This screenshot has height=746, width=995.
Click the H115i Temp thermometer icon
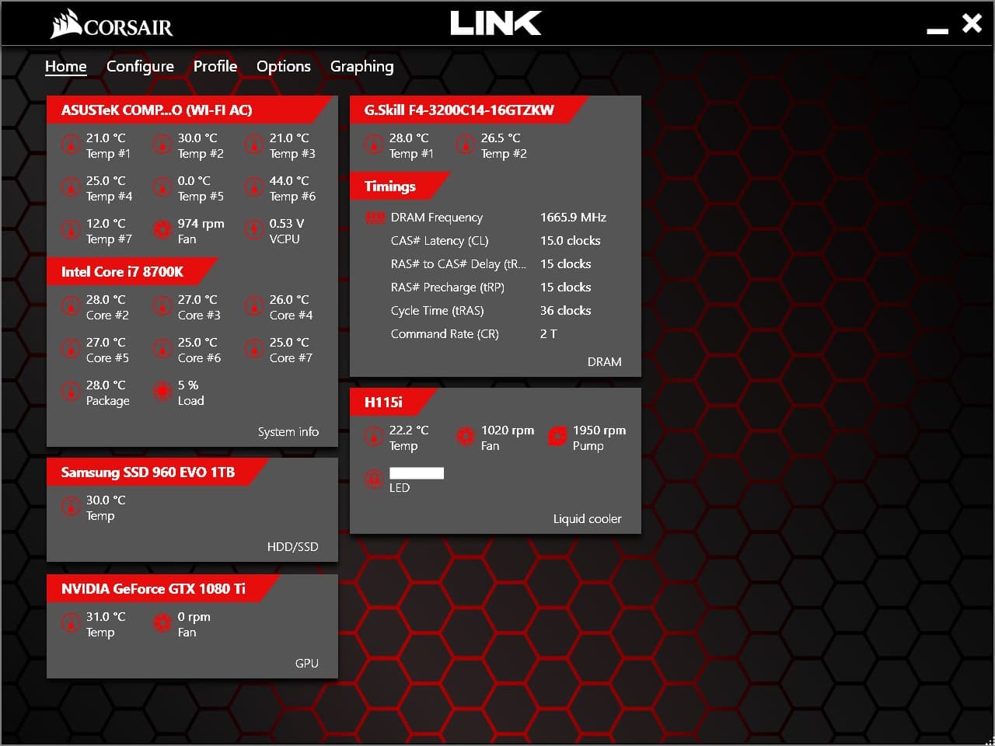tap(374, 437)
